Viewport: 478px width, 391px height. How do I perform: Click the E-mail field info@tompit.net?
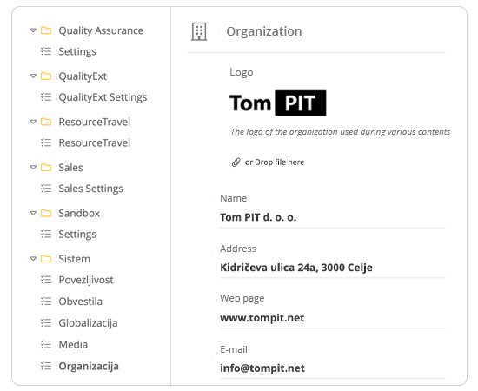click(333, 368)
